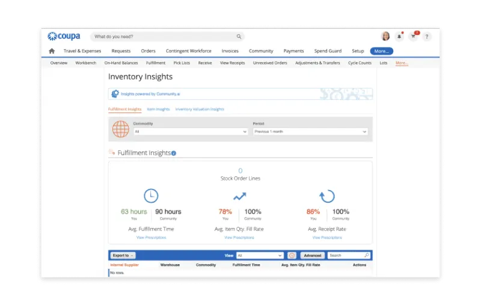Screen dimensions: 481x305
Task: Go to Pick Lists
Action: coord(182,63)
